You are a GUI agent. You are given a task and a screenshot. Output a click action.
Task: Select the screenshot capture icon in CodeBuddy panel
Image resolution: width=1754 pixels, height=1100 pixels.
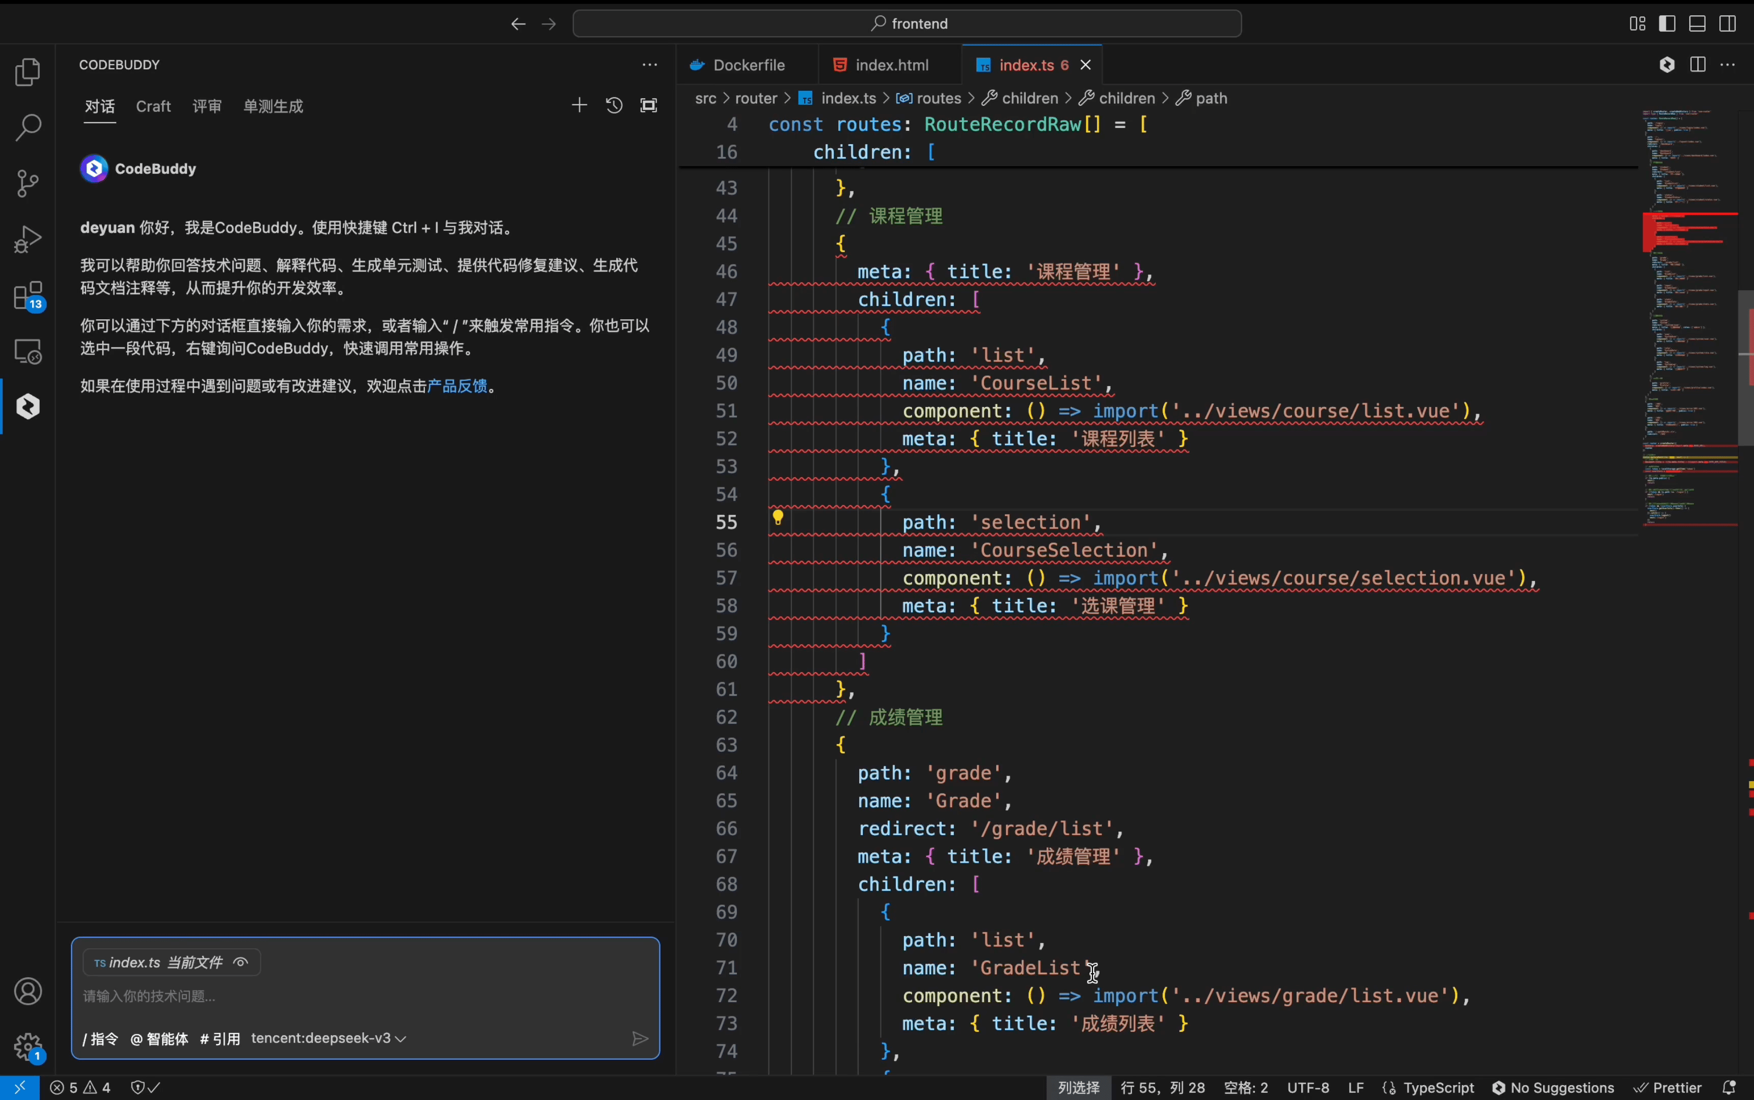648,105
